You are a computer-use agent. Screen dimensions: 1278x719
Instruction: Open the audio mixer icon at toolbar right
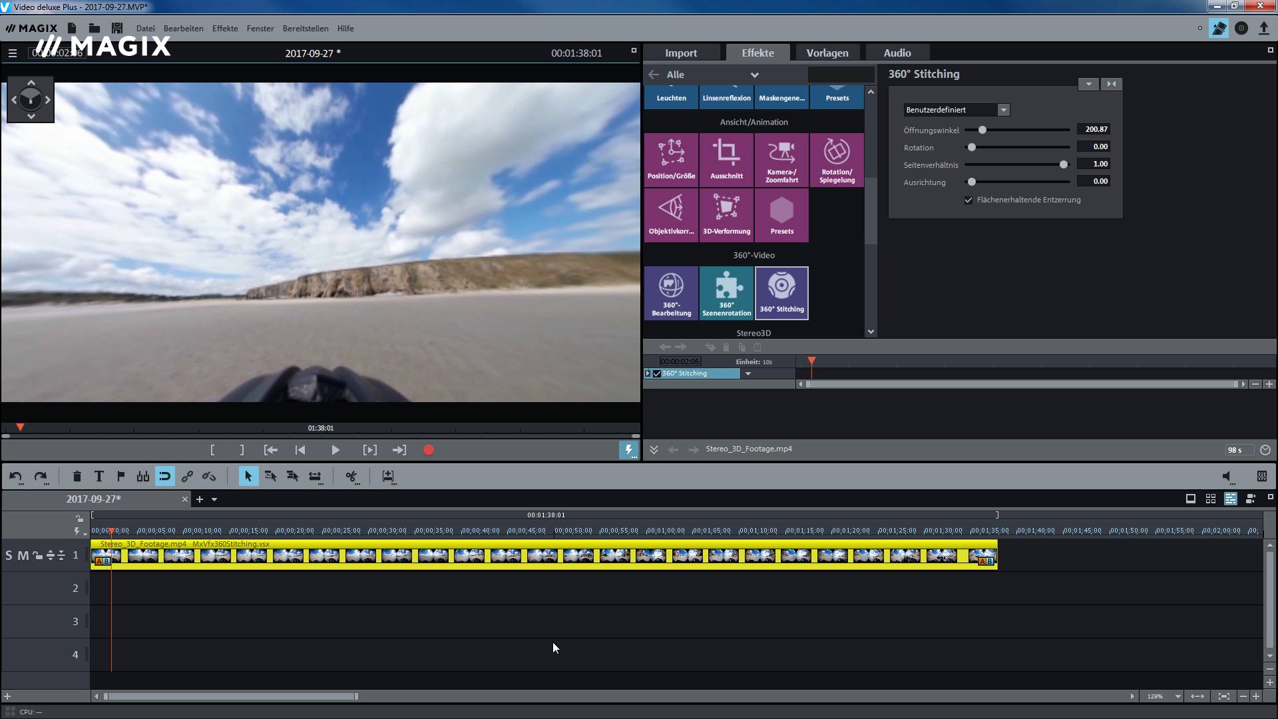(1261, 477)
